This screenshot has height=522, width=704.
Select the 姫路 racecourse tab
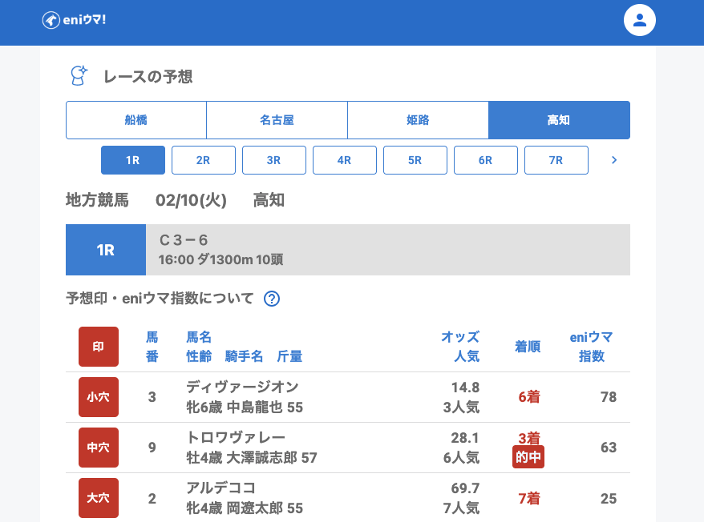click(418, 120)
